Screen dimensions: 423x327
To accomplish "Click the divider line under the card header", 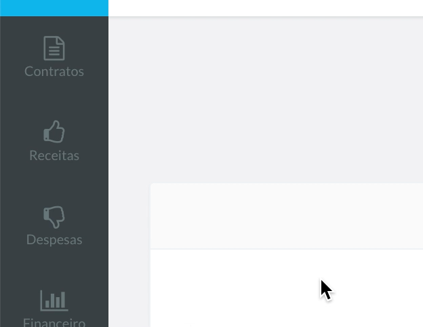I will click(287, 249).
